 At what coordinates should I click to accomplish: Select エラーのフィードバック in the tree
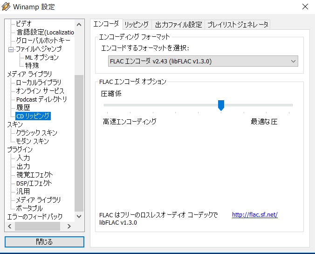35,217
